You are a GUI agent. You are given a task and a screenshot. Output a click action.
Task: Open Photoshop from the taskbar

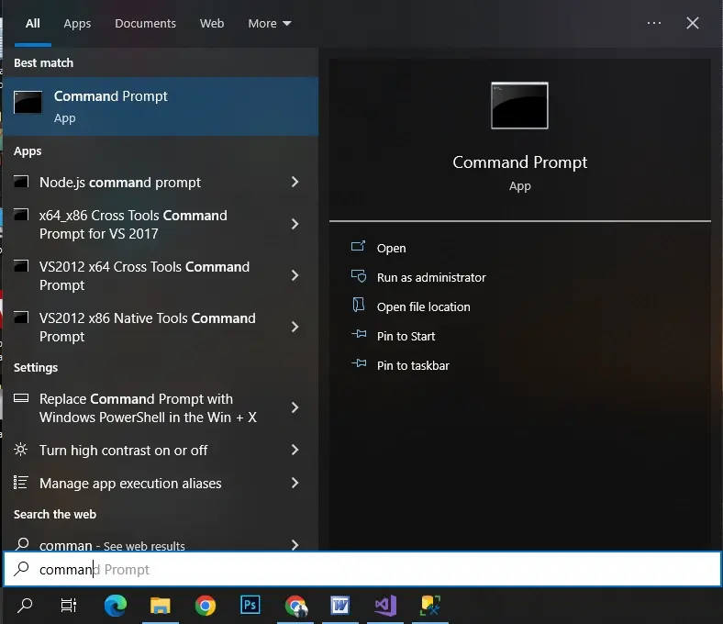click(x=250, y=605)
